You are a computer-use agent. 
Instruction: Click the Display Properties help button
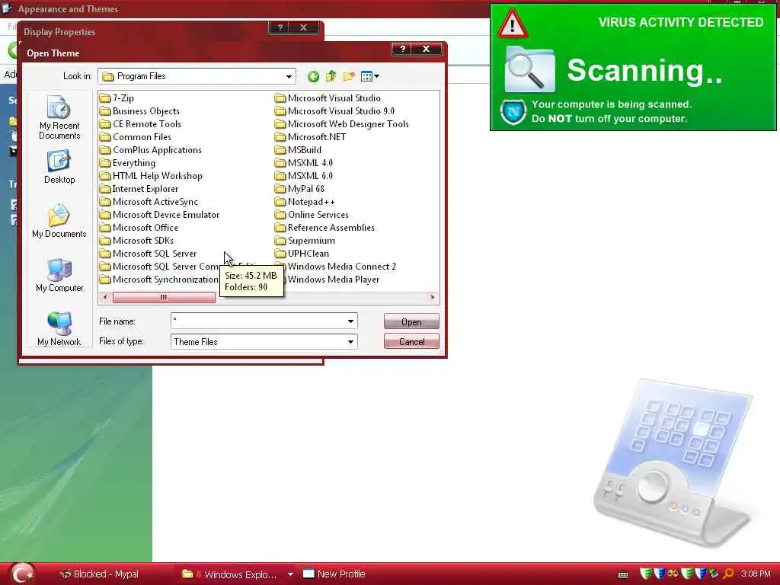[280, 27]
